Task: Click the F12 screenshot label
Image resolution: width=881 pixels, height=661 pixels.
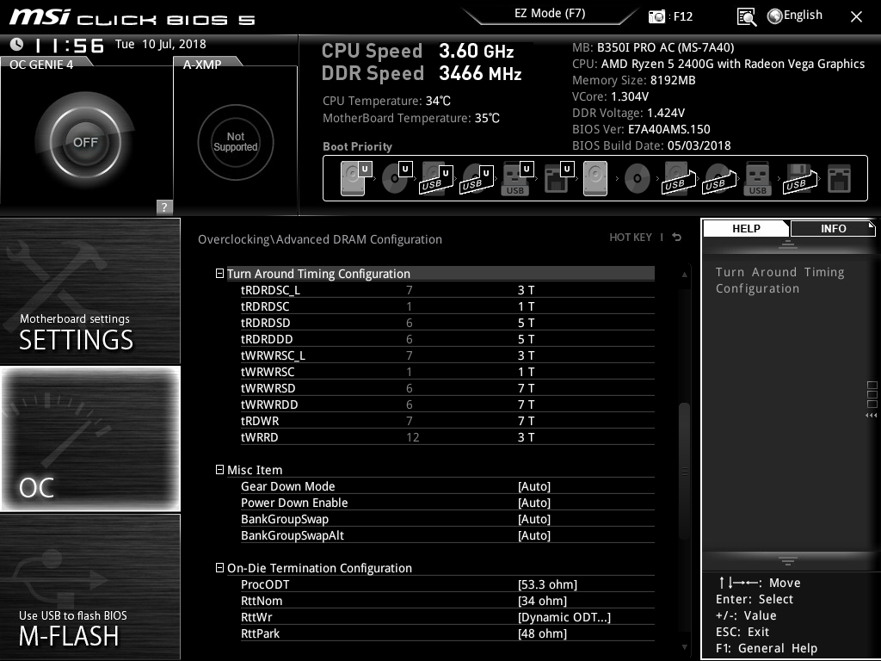Action: [682, 16]
